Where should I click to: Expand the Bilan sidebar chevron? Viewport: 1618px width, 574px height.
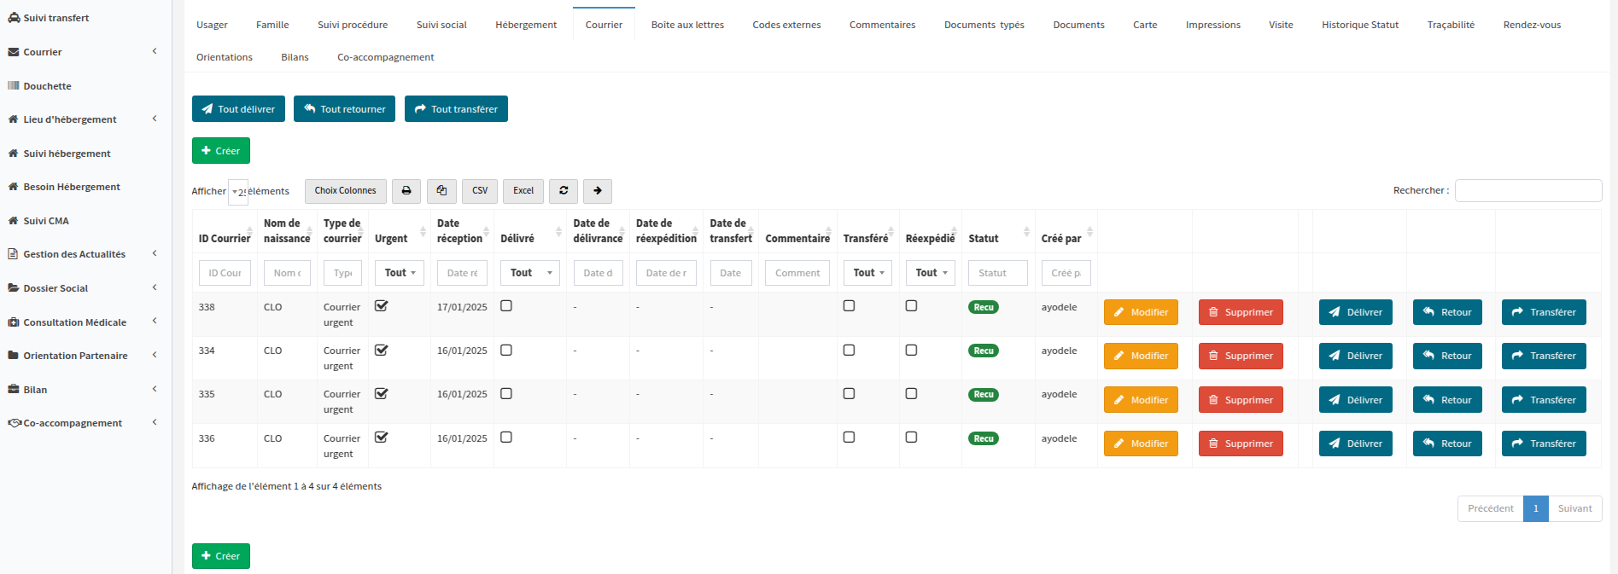155,389
